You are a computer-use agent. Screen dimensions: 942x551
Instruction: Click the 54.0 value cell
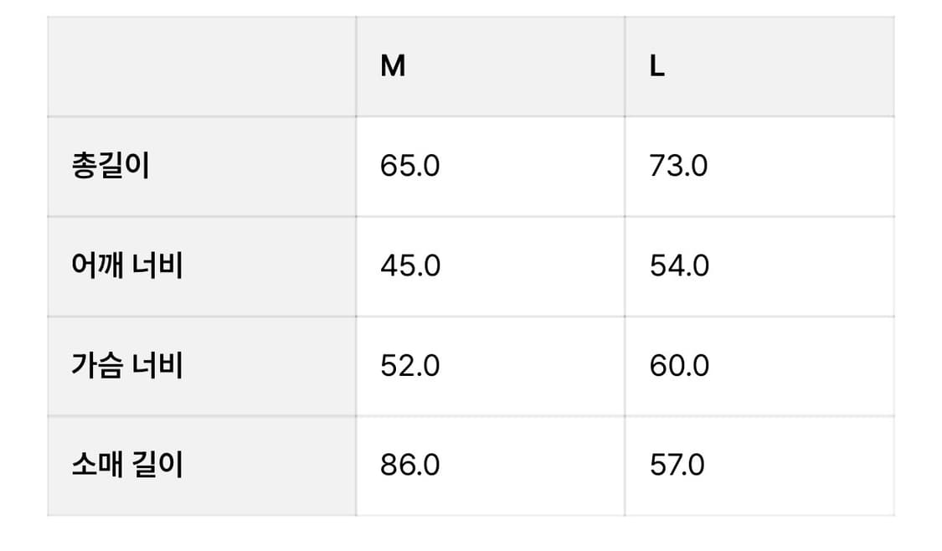679,265
